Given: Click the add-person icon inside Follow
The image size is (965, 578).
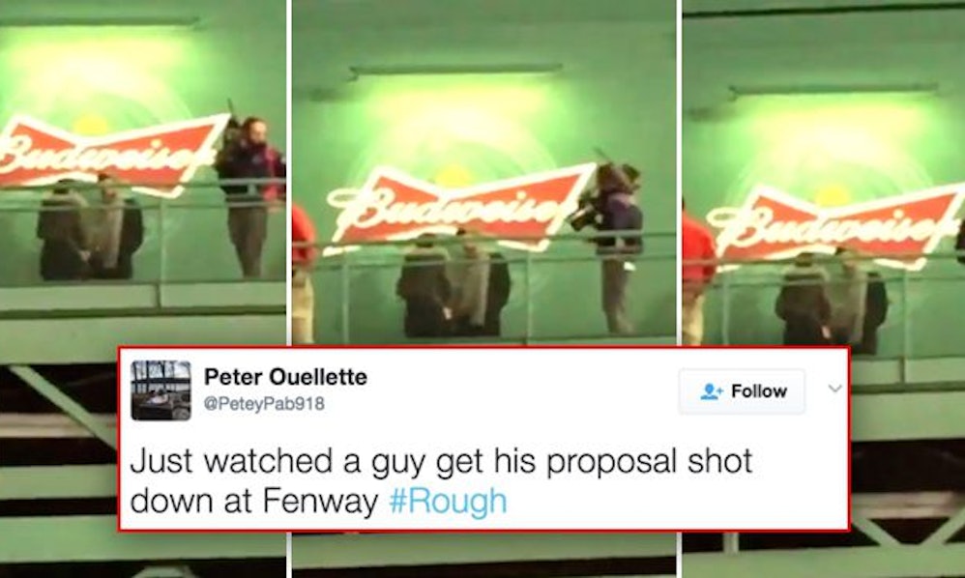Looking at the screenshot, I should [x=712, y=391].
